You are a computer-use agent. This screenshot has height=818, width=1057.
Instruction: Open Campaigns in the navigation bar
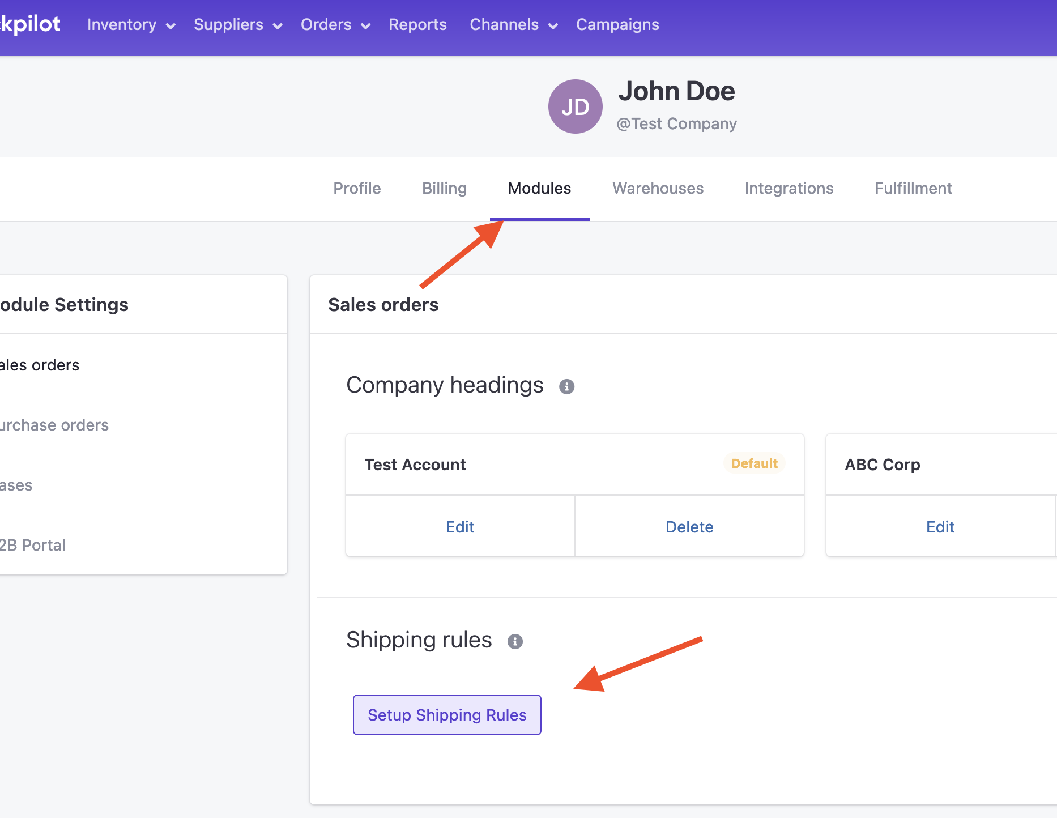[617, 25]
